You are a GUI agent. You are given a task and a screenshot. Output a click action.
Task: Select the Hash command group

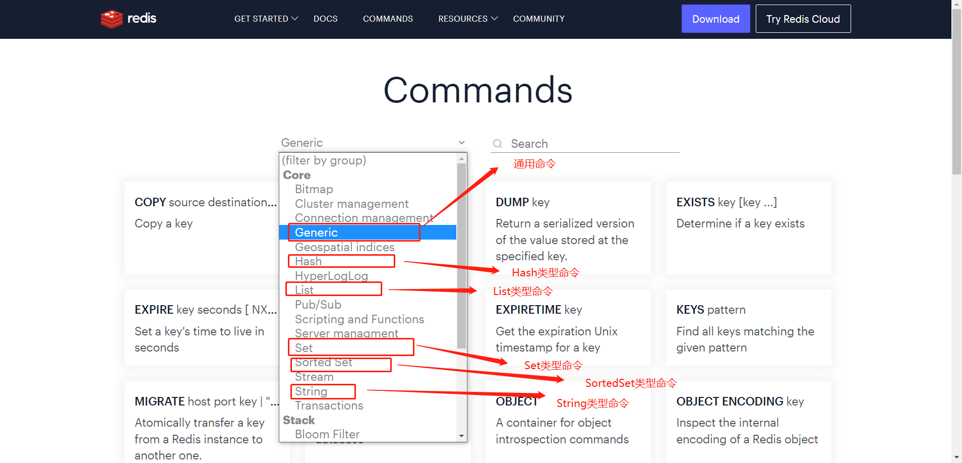click(368, 261)
